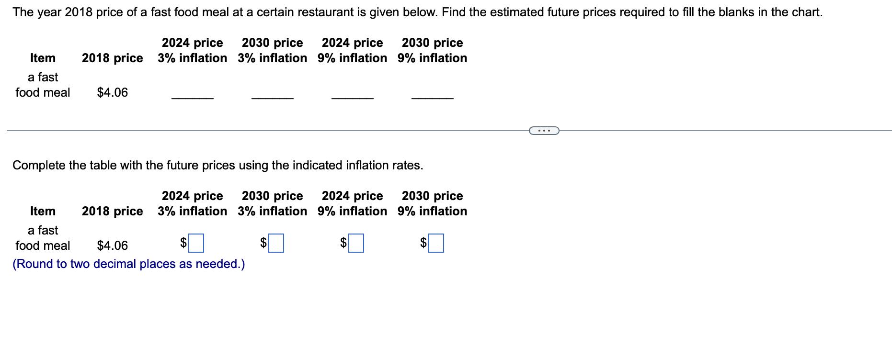Click the upper chart's blank under 2024 3% inflation
Screen dimensions: 892x357
tap(193, 98)
